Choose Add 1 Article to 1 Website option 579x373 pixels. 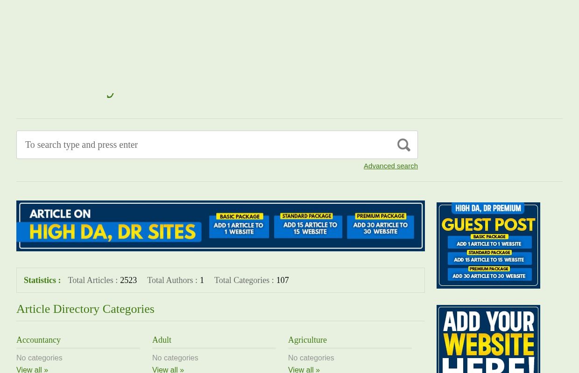coord(489,243)
